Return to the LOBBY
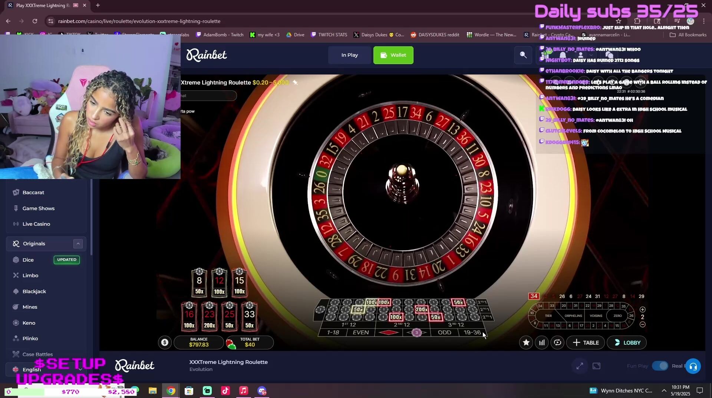The image size is (712, 398). [627, 343]
